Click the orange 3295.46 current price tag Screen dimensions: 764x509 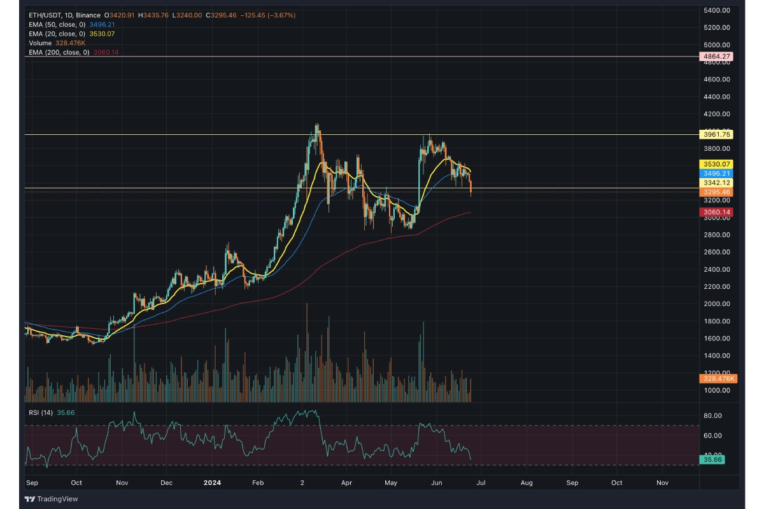pos(717,192)
